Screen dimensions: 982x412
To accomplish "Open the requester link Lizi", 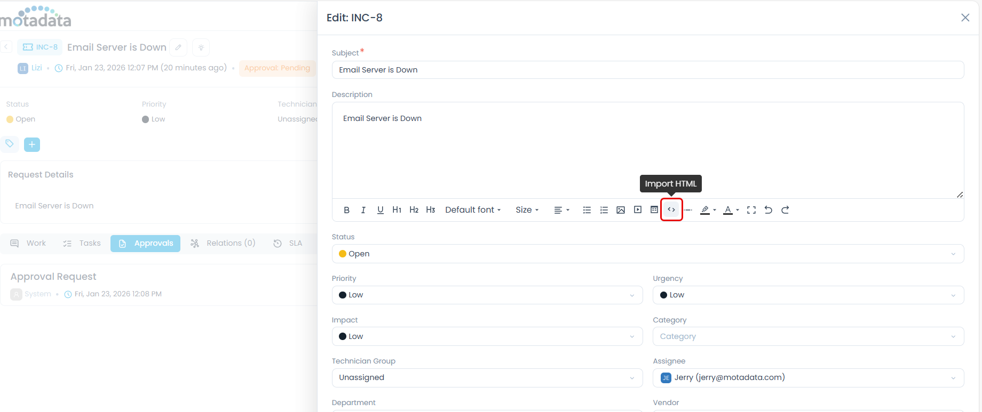I will tap(37, 68).
